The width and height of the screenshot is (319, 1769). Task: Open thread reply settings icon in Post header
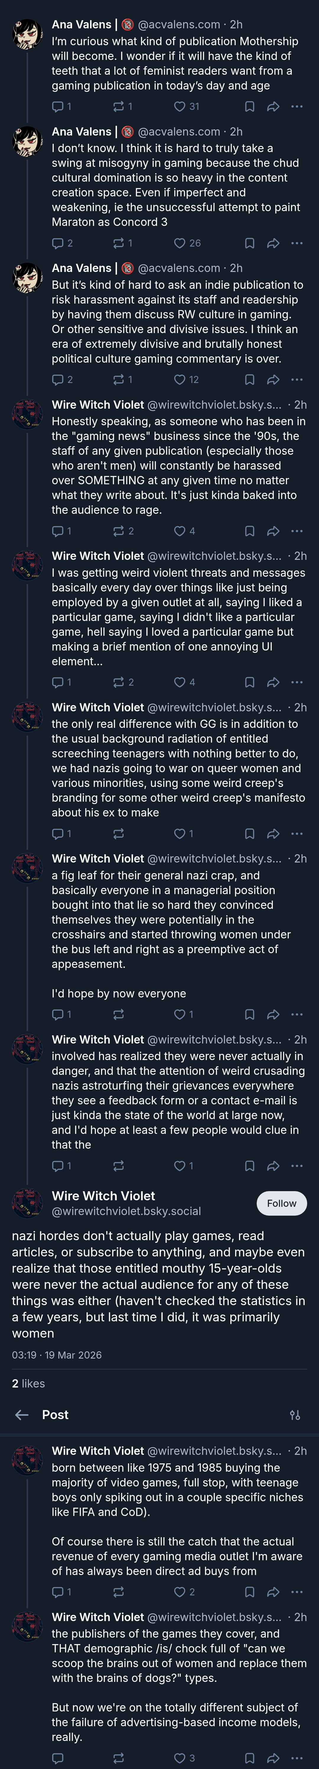click(295, 1415)
